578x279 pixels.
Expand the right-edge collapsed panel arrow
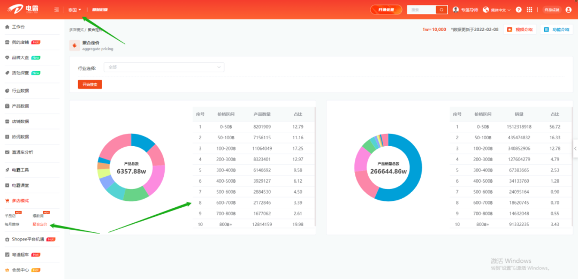tap(575, 148)
